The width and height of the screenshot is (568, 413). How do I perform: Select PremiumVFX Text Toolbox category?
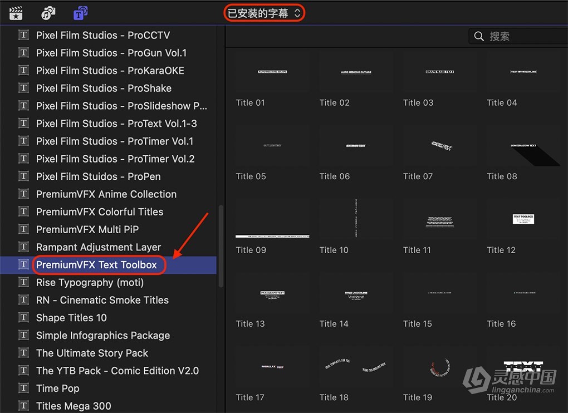(109, 264)
